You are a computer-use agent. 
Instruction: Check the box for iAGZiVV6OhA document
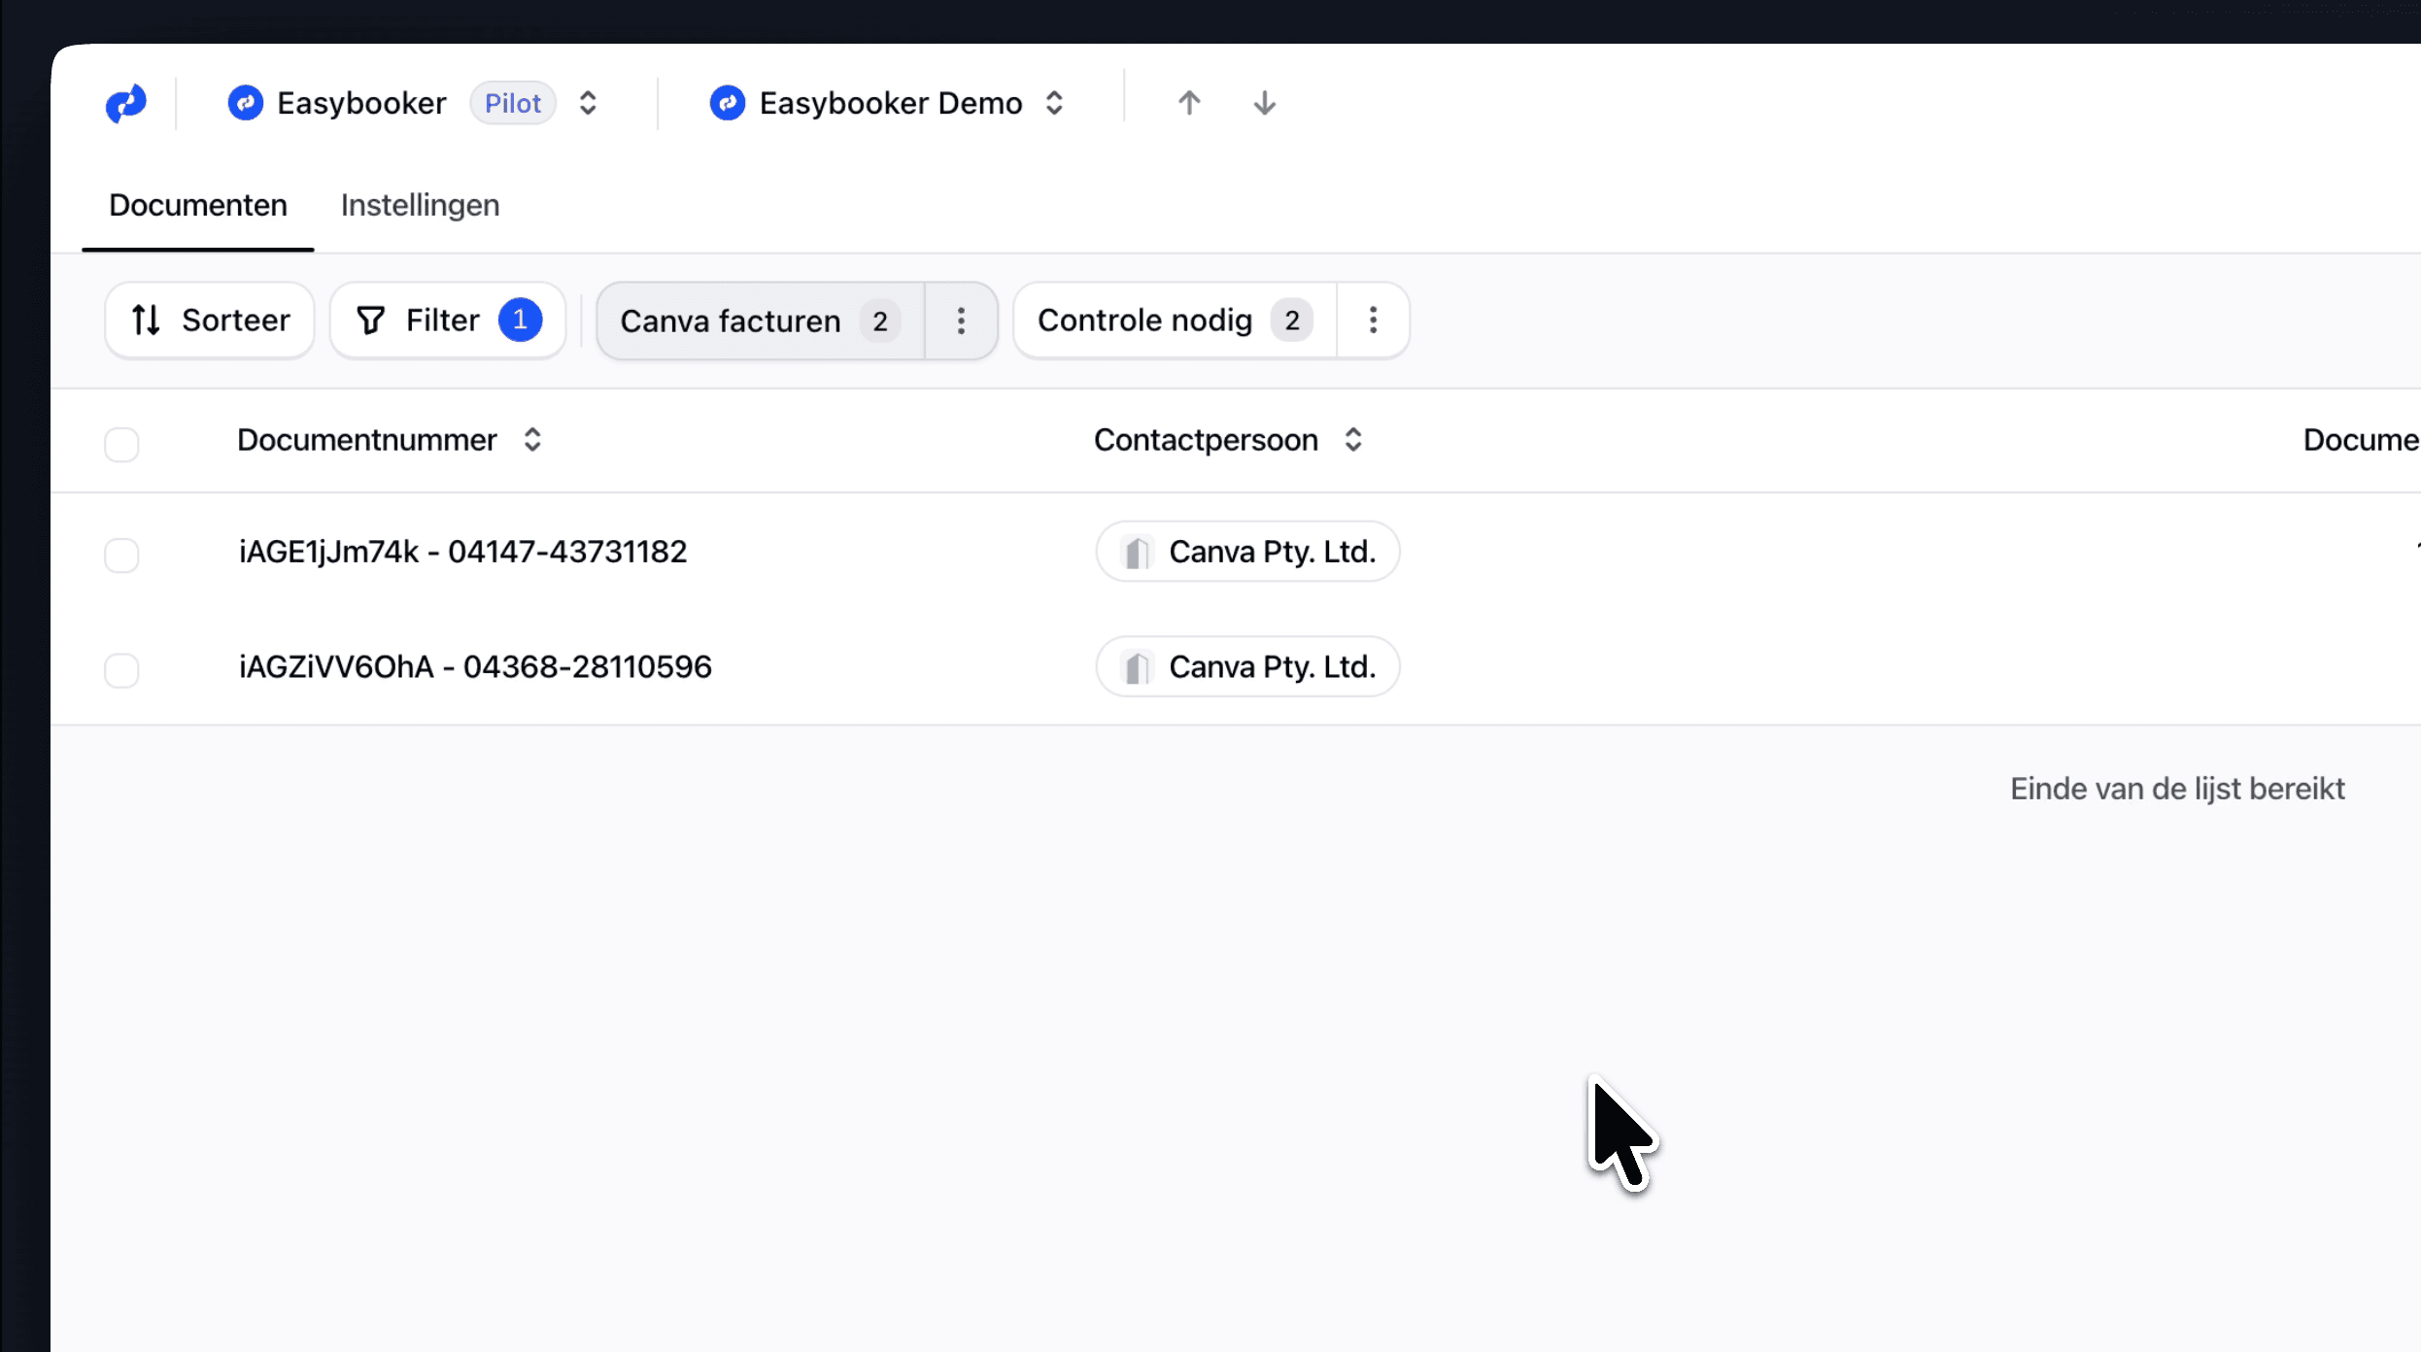click(x=121, y=670)
